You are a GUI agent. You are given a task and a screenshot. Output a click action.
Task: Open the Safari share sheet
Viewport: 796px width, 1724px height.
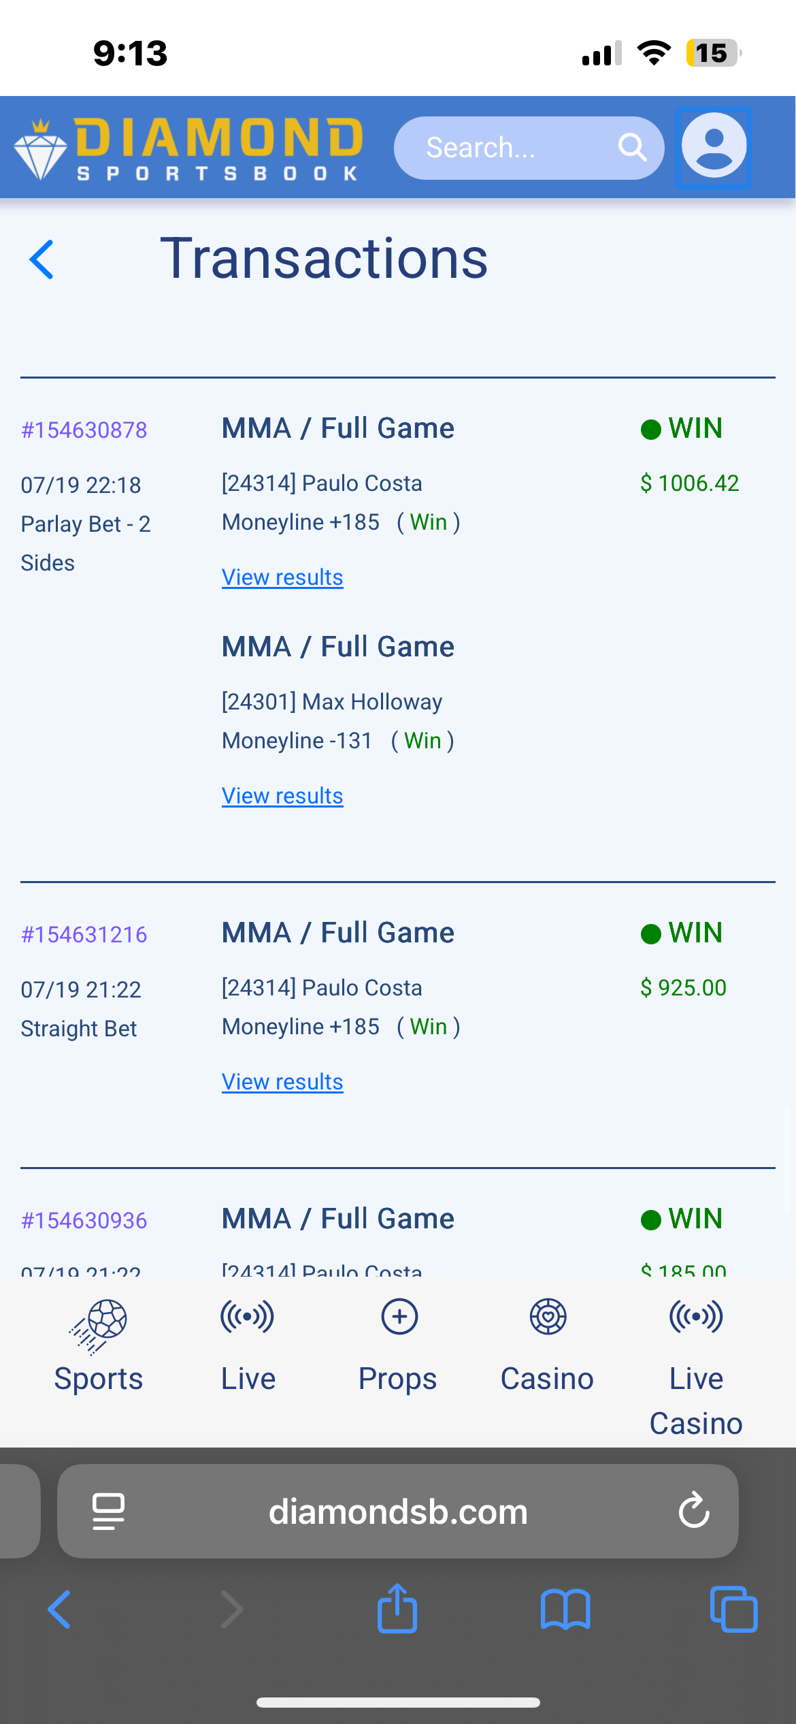pos(397,1610)
